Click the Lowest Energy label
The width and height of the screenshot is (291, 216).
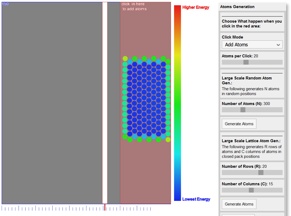point(196,199)
